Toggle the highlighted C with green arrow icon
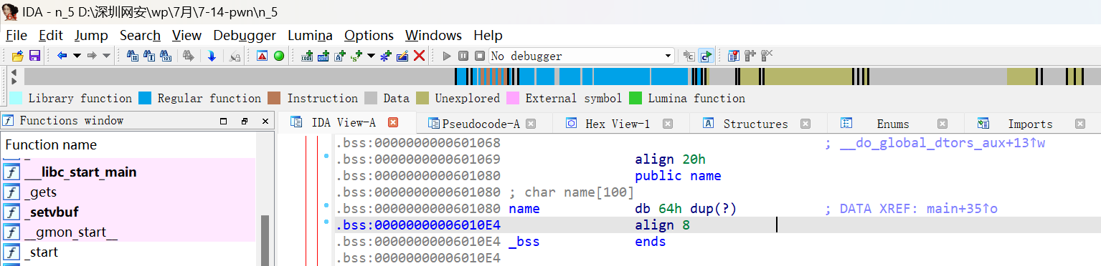The width and height of the screenshot is (1101, 266). 707,55
